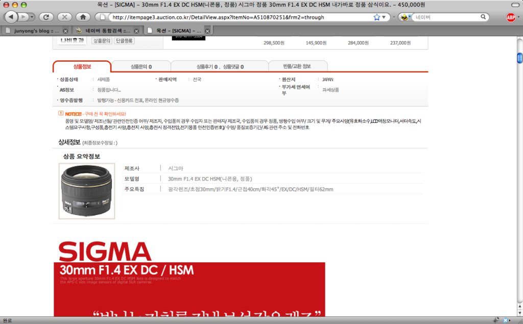Open the Adblock Plus ABP icon
The height and width of the screenshot is (324, 523).
point(511,17)
